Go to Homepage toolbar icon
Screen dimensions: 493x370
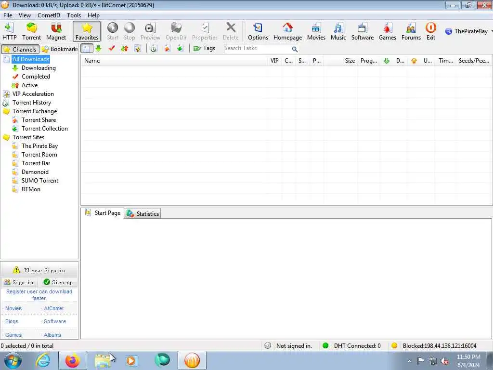[x=287, y=31]
